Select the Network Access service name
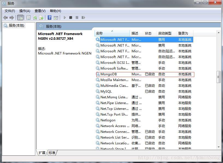223x163 pixels. (x=115, y=126)
